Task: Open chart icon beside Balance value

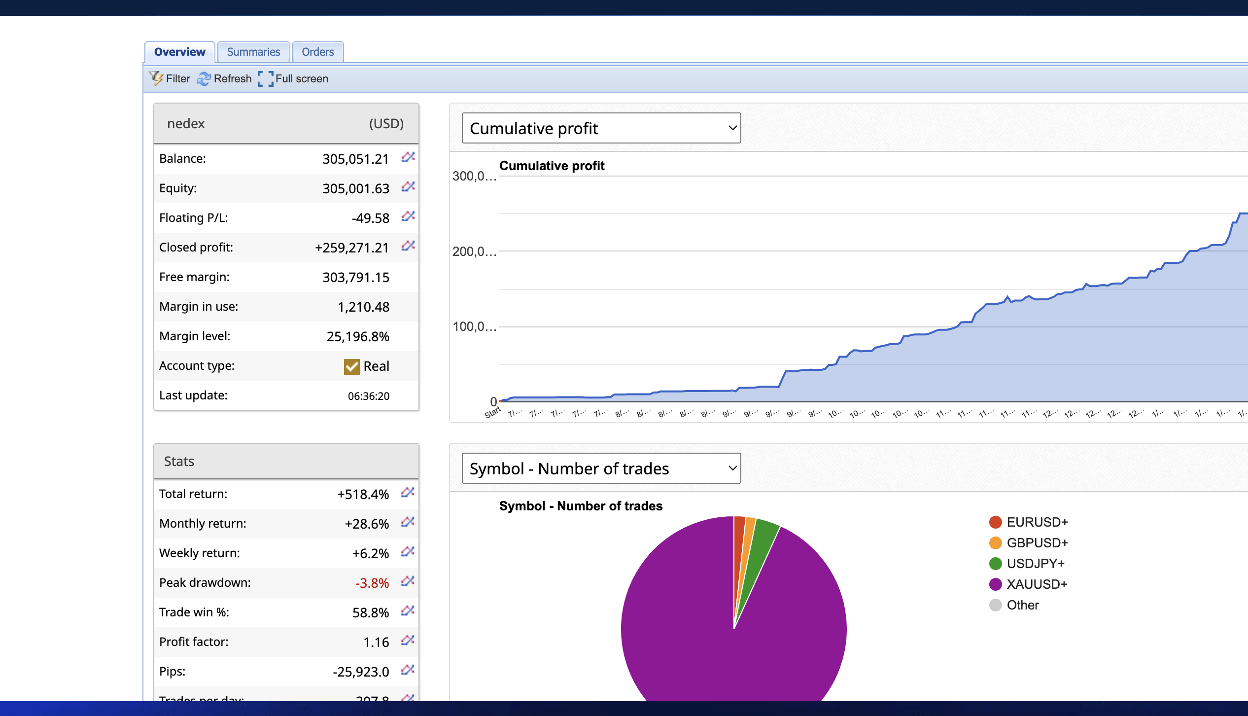Action: (x=408, y=157)
